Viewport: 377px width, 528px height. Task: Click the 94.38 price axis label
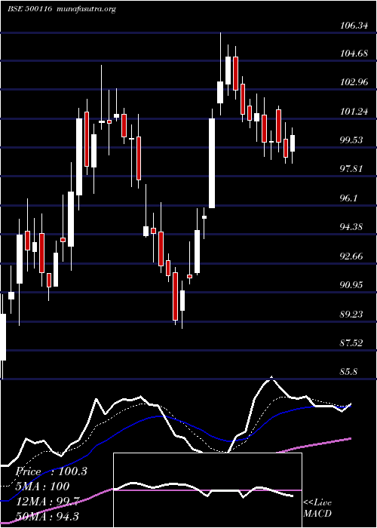351,227
